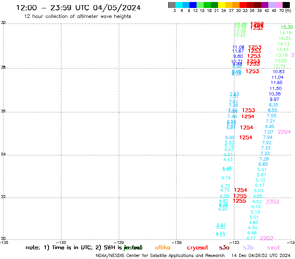Select the 4.74 reading on the left track

coord(226,178)
